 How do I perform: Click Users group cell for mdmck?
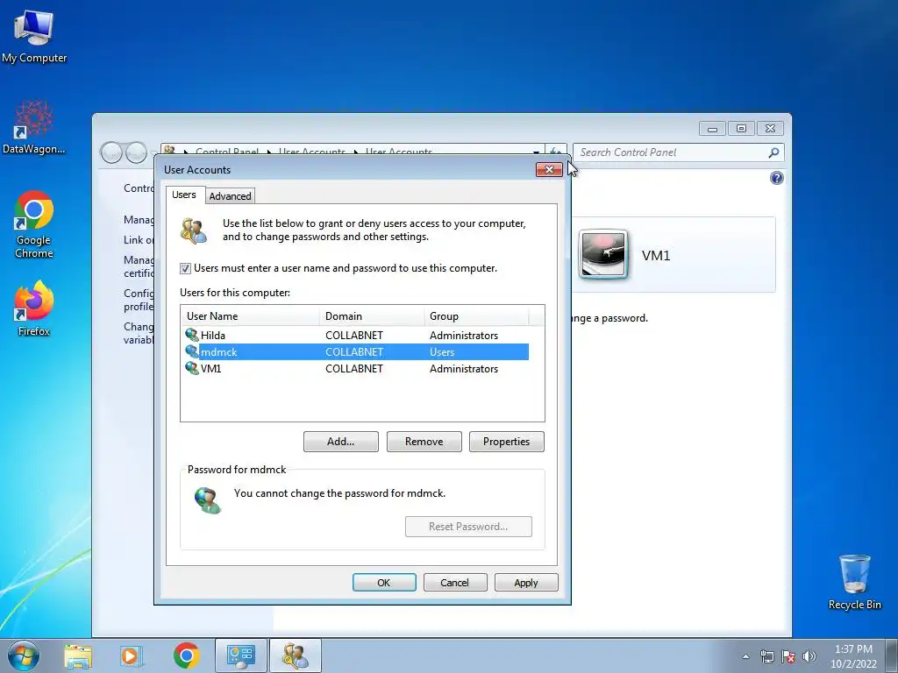[x=442, y=352]
